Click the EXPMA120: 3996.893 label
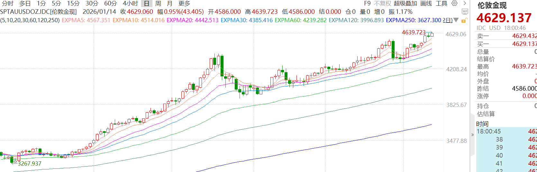Screen dimensions: 537x172 (356, 20)
